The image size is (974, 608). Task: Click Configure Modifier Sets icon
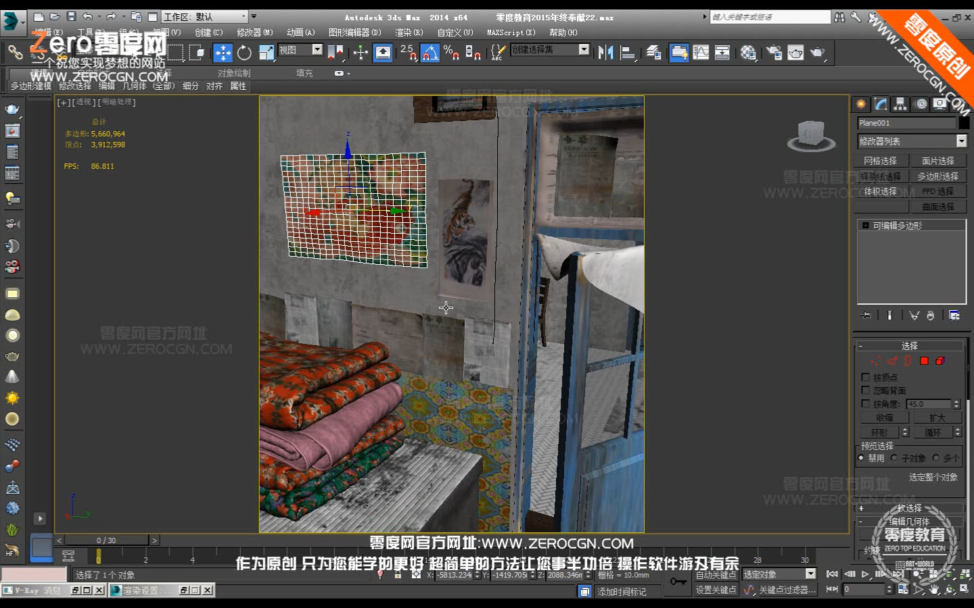click(954, 315)
